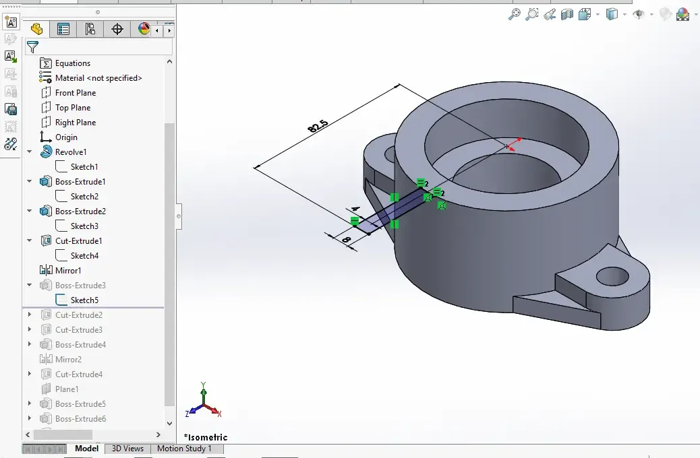Open the Hide/Show Items dropdown arrow
The image size is (700, 458).
click(x=652, y=15)
